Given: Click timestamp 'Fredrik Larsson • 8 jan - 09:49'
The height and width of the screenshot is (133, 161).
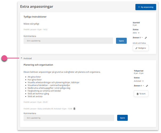Looking at the screenshot, I should [35, 102].
